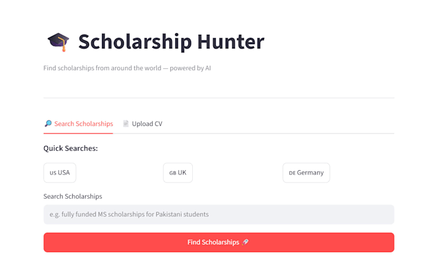Image resolution: width=423 pixels, height=259 pixels.
Task: Click the graduation cap logo icon
Action: click(58, 42)
